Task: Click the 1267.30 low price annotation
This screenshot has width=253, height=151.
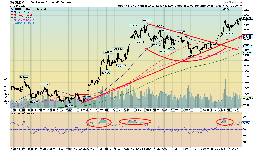Action: [x=69, y=106]
